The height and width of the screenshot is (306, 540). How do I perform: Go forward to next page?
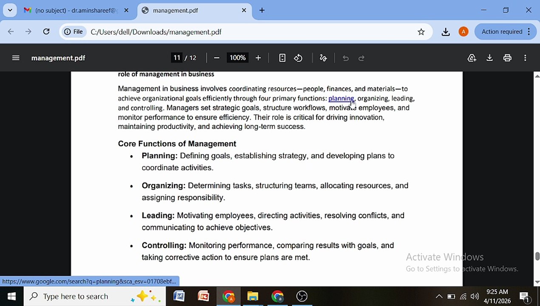pyautogui.click(x=28, y=31)
